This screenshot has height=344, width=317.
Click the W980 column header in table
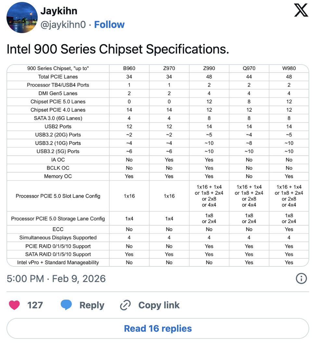click(x=289, y=68)
